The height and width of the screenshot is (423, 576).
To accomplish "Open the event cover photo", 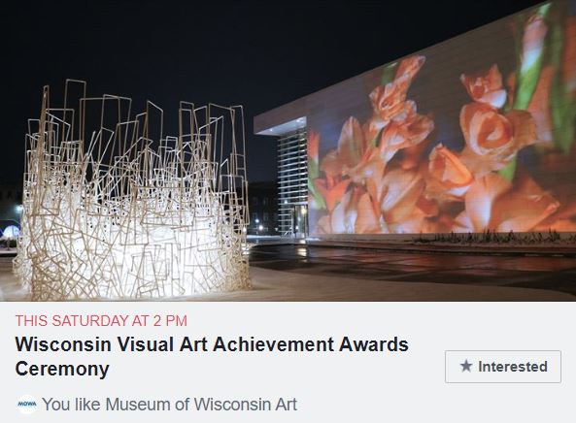I will 288,150.
